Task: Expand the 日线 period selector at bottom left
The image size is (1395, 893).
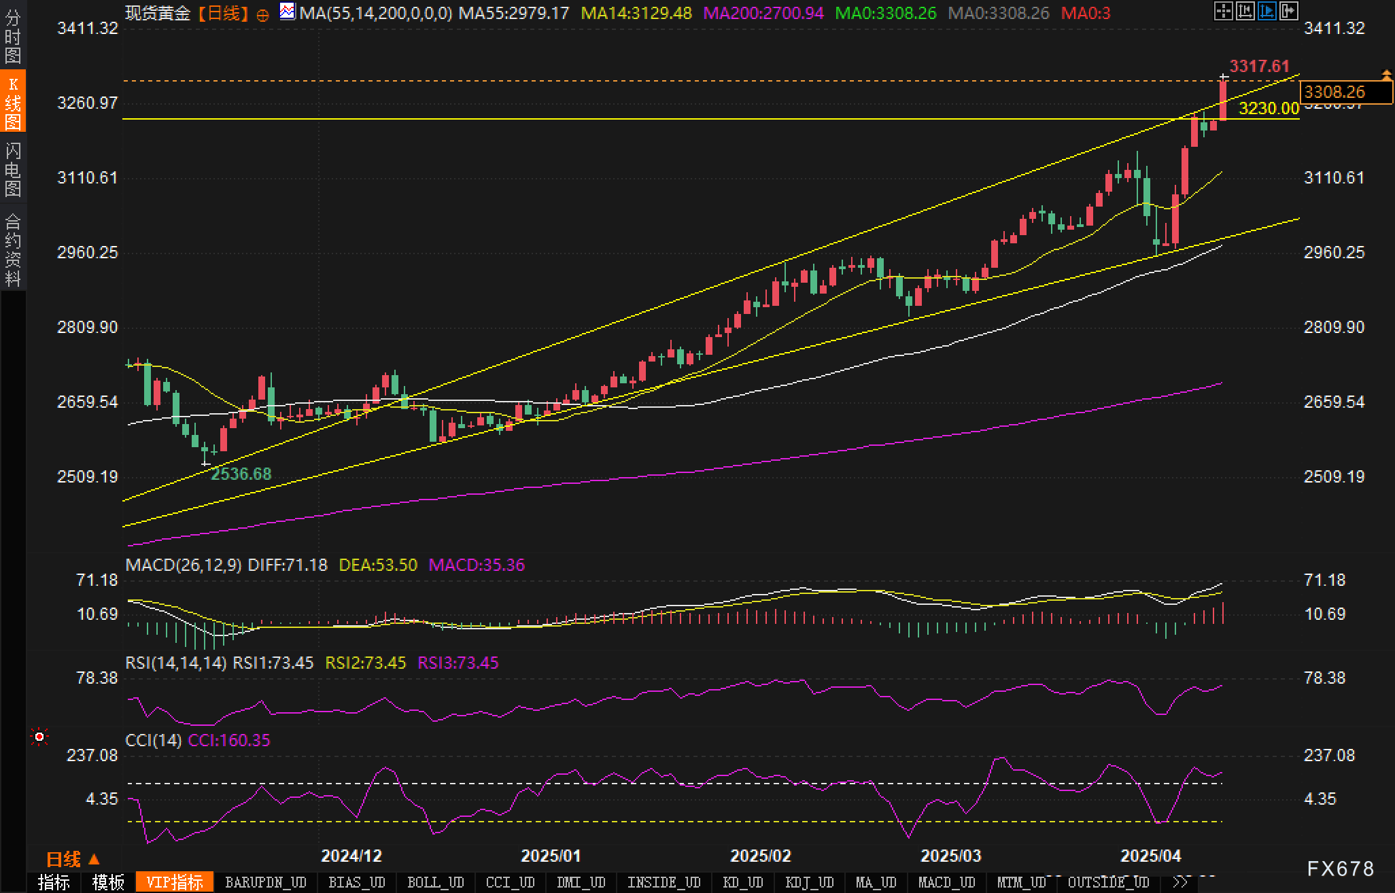Action: tap(73, 860)
